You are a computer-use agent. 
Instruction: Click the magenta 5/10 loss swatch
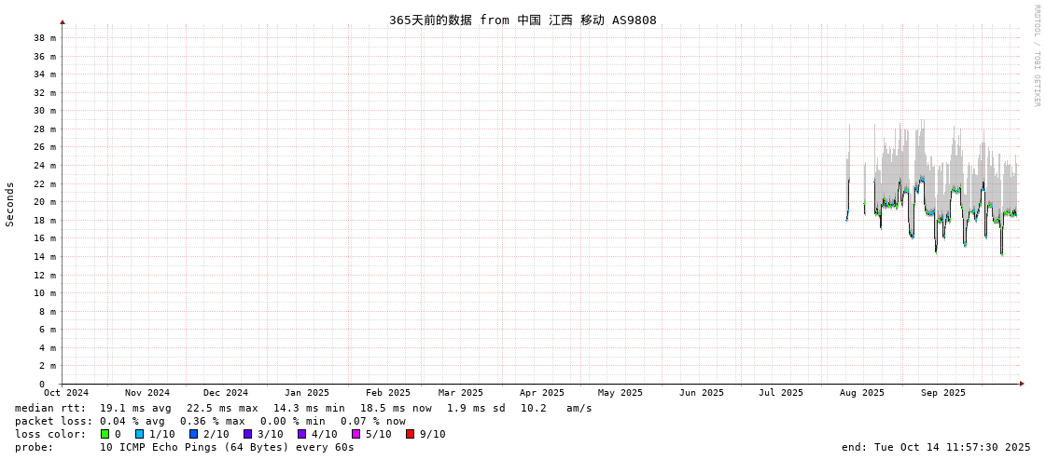click(x=356, y=434)
